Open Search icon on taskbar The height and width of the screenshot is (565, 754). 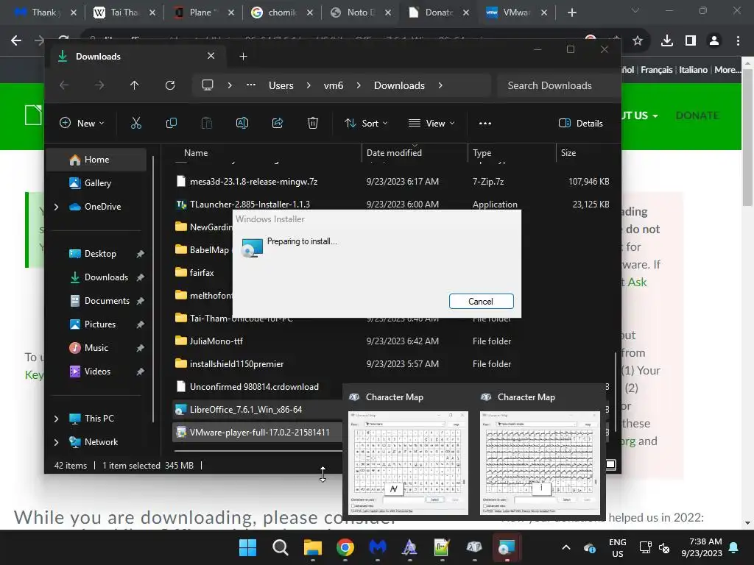[x=281, y=547]
